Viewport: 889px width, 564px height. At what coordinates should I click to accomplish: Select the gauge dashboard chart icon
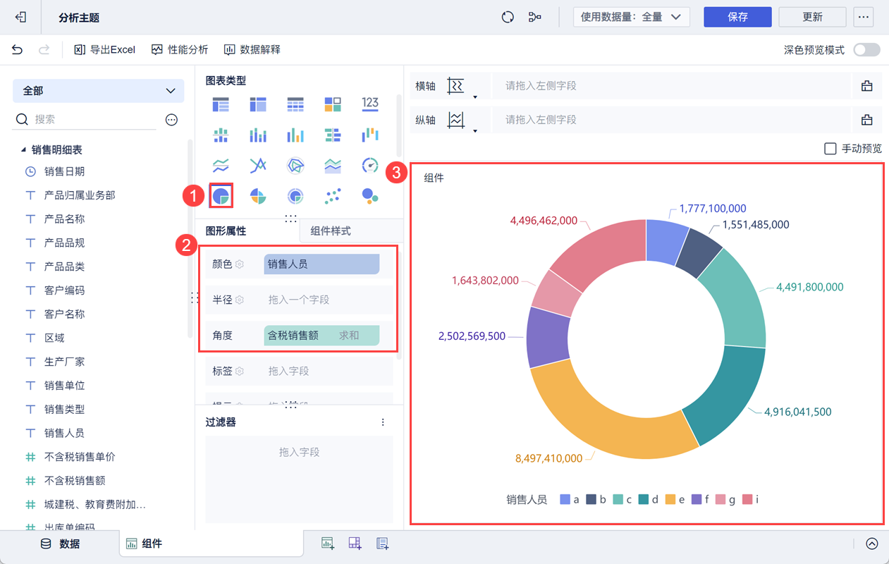(x=370, y=166)
